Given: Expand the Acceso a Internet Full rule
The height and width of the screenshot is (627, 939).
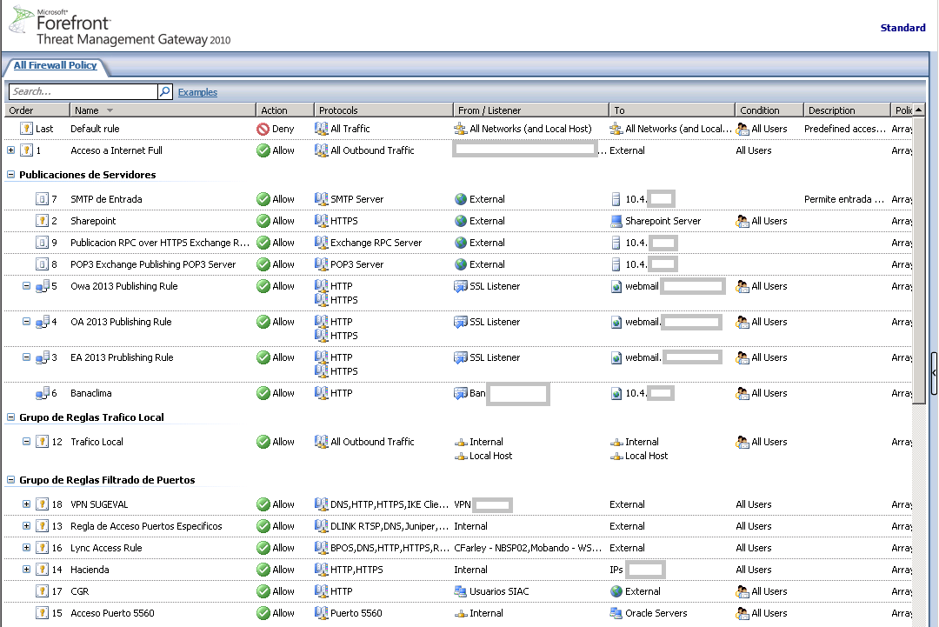Looking at the screenshot, I should 10,150.
